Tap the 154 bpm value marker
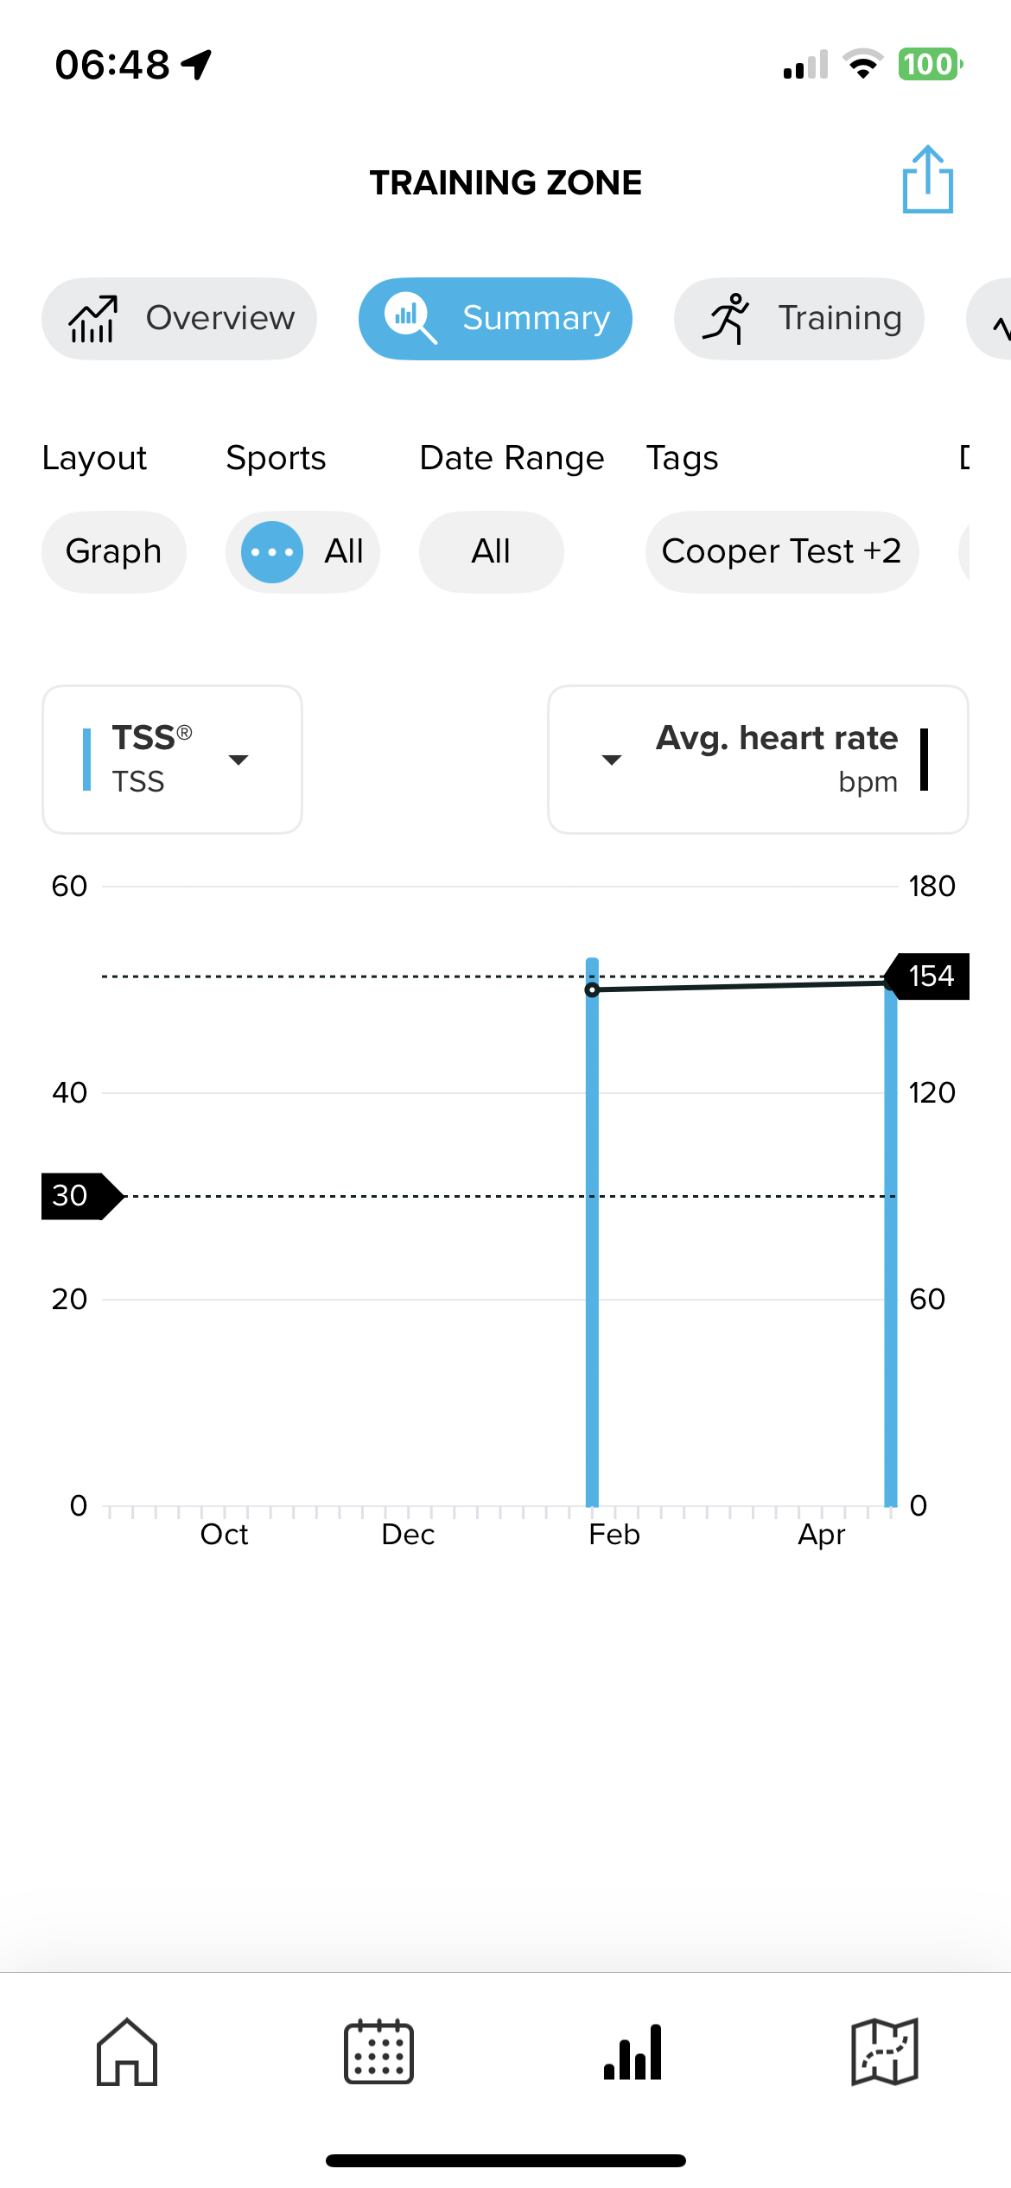This screenshot has height=2188, width=1011. click(x=928, y=976)
